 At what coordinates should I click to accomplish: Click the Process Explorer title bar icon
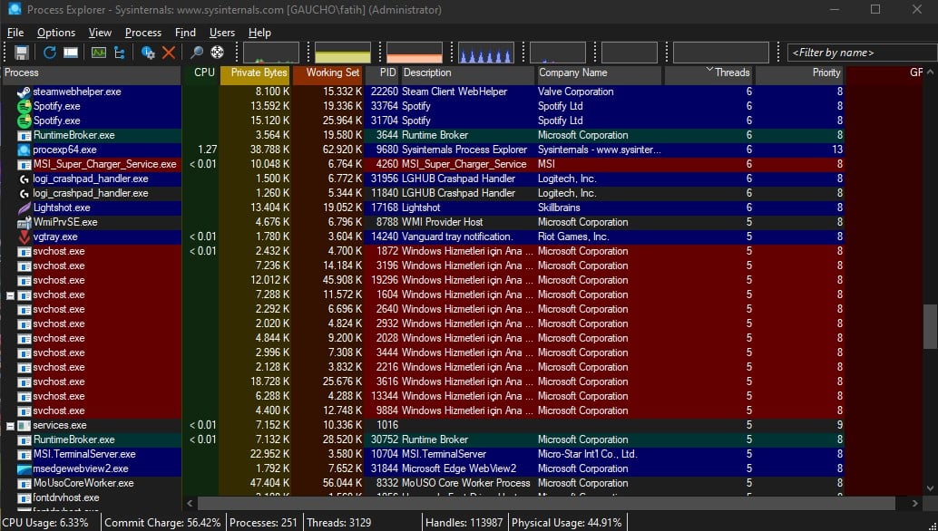(15, 9)
